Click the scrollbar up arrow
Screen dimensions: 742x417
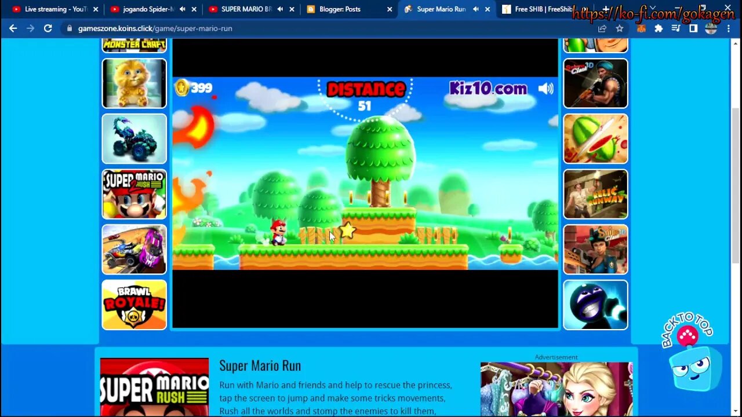pyautogui.click(x=737, y=43)
